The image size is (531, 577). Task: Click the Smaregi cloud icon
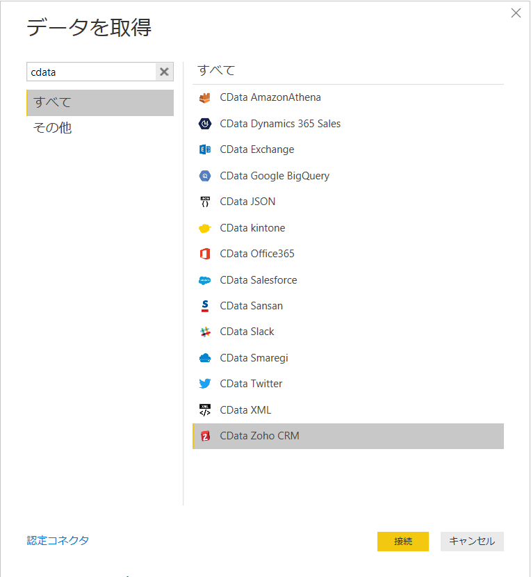(205, 358)
